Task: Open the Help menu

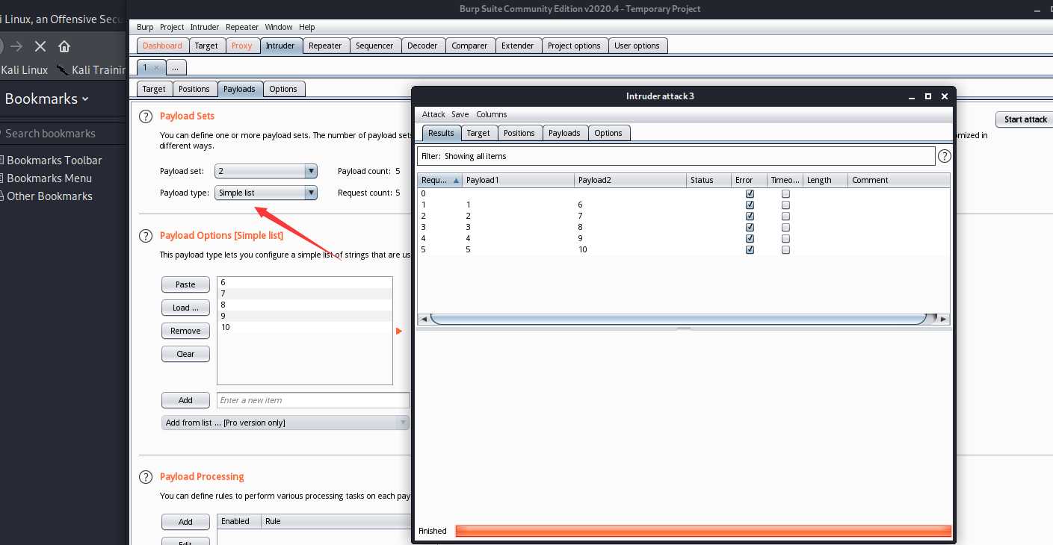Action: tap(307, 27)
